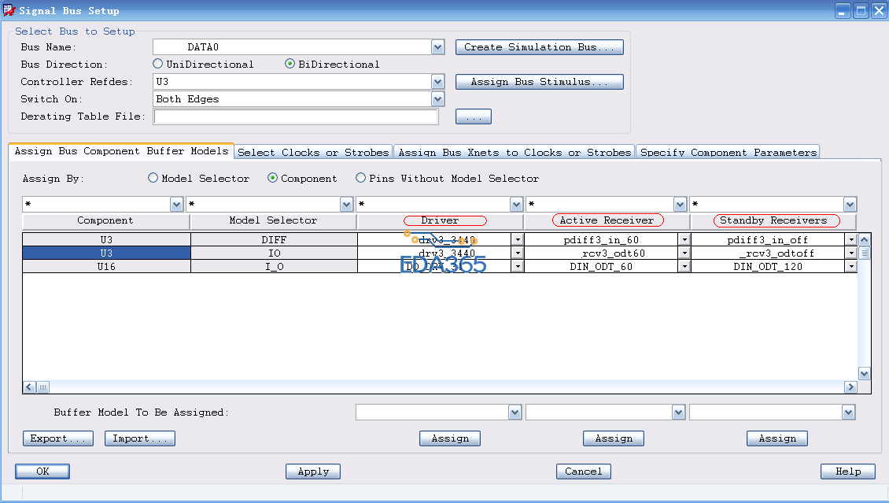The width and height of the screenshot is (889, 503).
Task: Choose Assign By Component option
Action: [272, 177]
